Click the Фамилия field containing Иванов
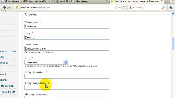The width and height of the screenshot is (175, 98). point(67,26)
